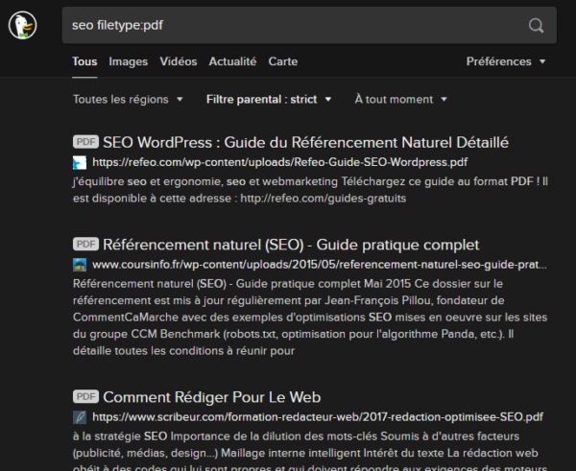
Task: Open the Carte tab
Action: coord(283,61)
